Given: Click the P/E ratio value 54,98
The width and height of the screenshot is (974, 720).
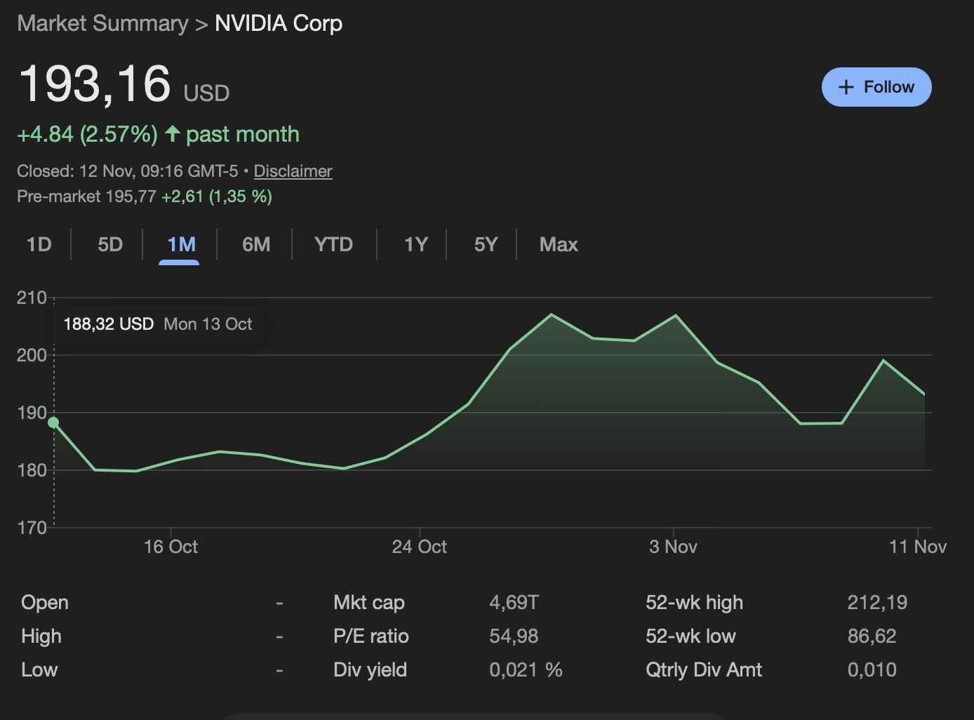Looking at the screenshot, I should tap(514, 636).
